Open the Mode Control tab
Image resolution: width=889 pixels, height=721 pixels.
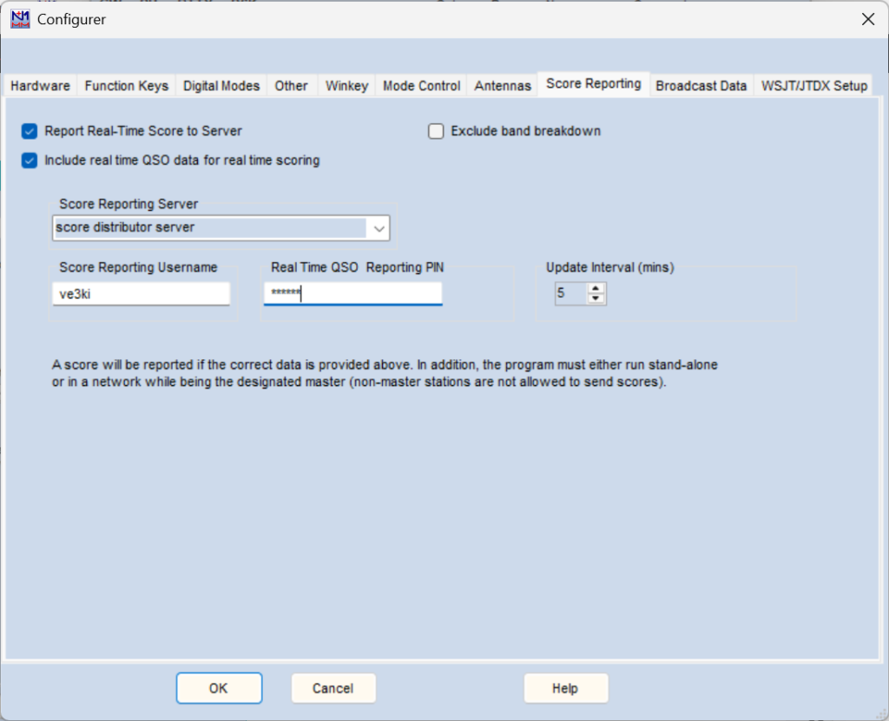[422, 86]
